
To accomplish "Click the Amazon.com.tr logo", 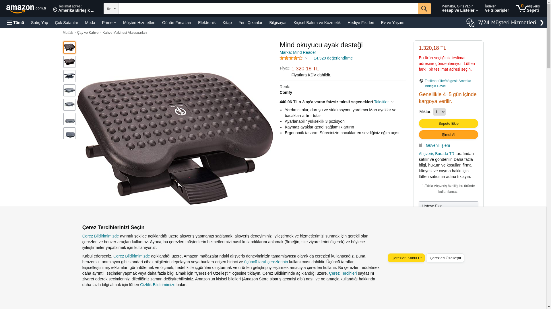I will [x=26, y=9].
